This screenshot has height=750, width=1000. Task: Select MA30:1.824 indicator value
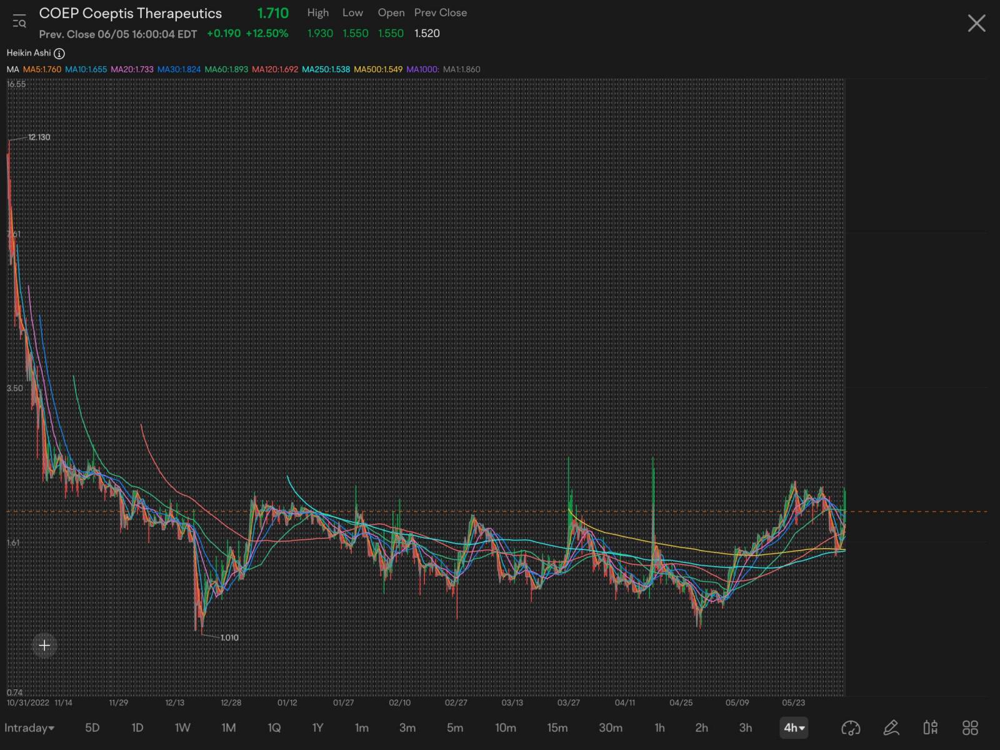tap(179, 69)
